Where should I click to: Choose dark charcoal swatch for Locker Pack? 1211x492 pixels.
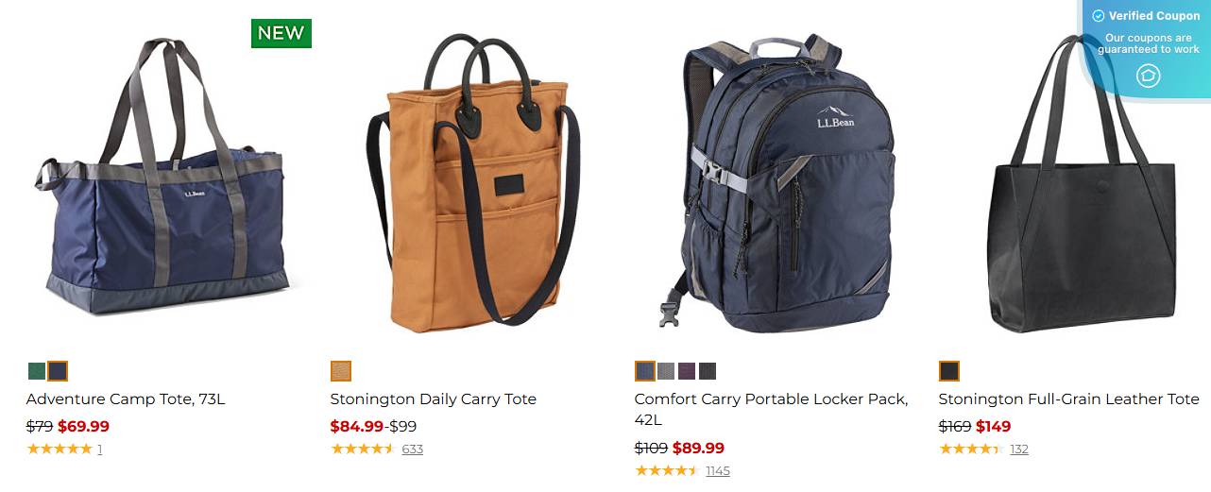(x=708, y=371)
